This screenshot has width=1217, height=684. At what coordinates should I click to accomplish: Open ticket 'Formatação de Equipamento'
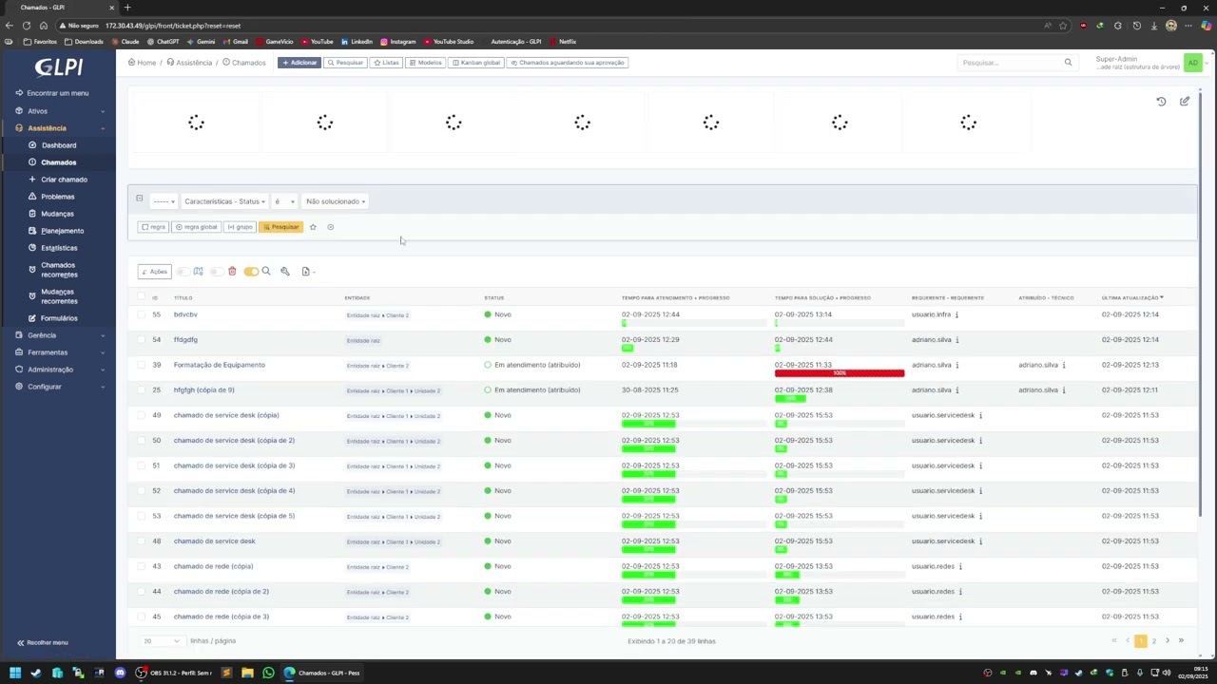click(x=220, y=365)
